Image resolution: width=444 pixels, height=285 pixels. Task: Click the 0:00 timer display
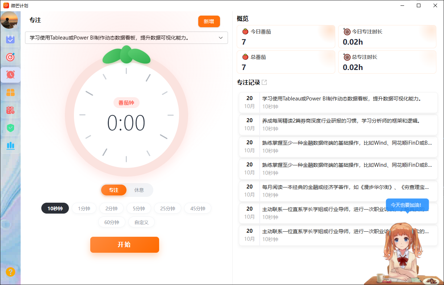click(126, 123)
